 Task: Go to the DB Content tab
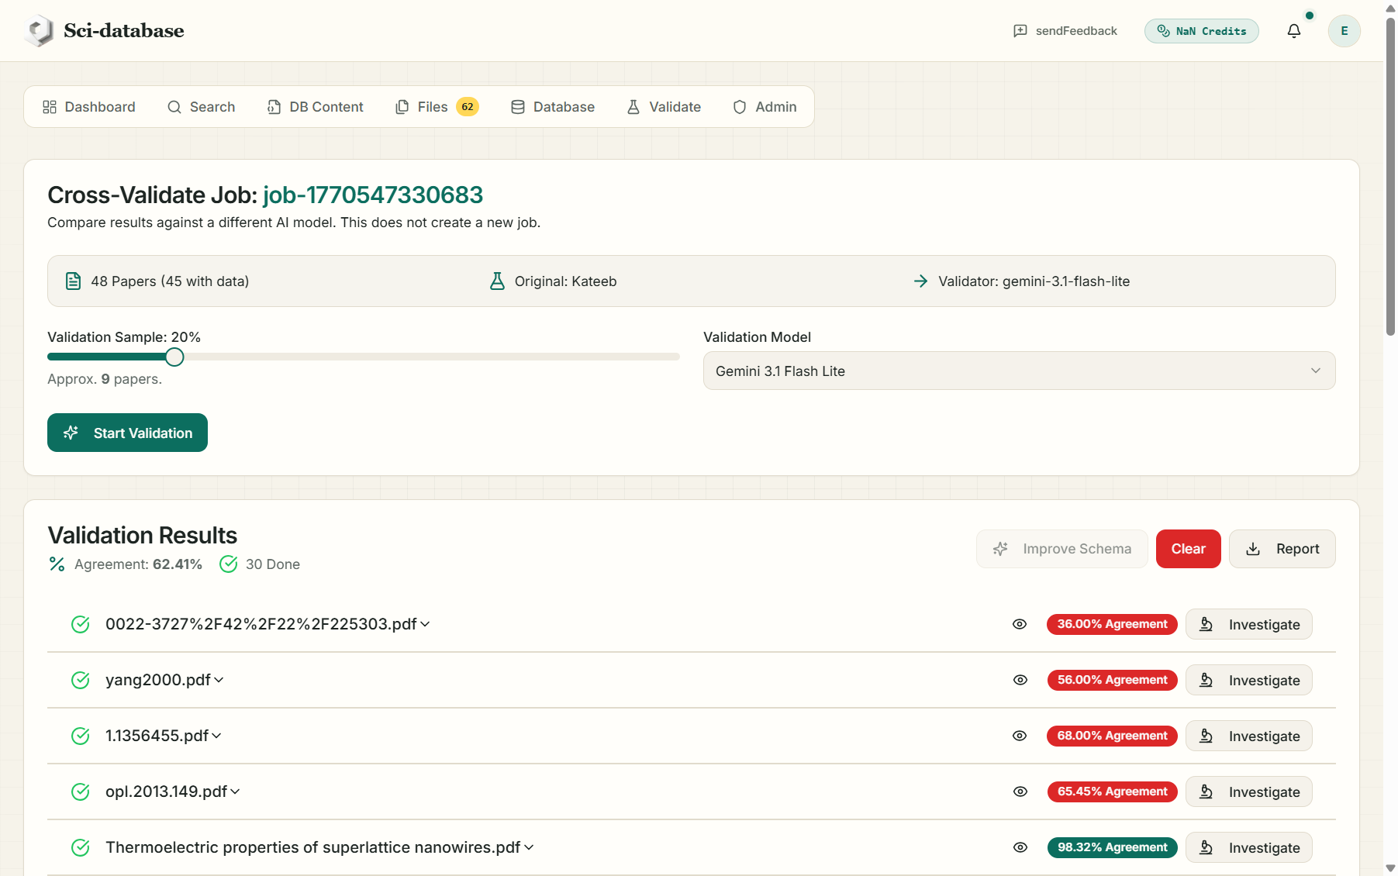pos(315,107)
